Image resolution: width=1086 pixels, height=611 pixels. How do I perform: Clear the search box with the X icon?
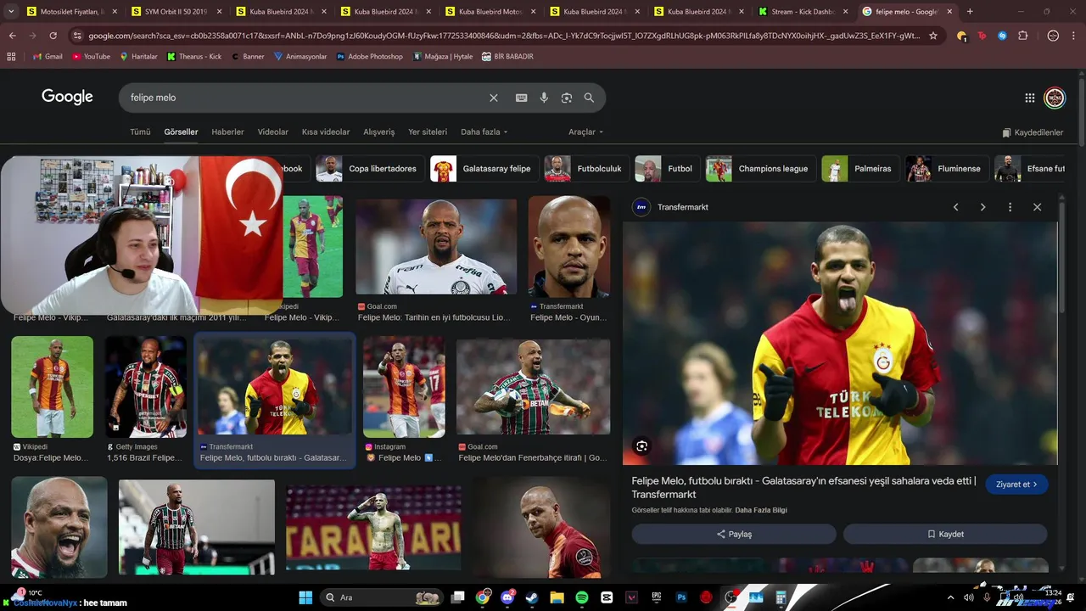click(493, 98)
